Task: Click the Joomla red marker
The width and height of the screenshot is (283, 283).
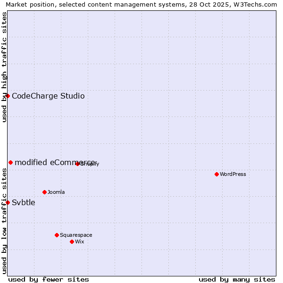Action: tap(44, 192)
